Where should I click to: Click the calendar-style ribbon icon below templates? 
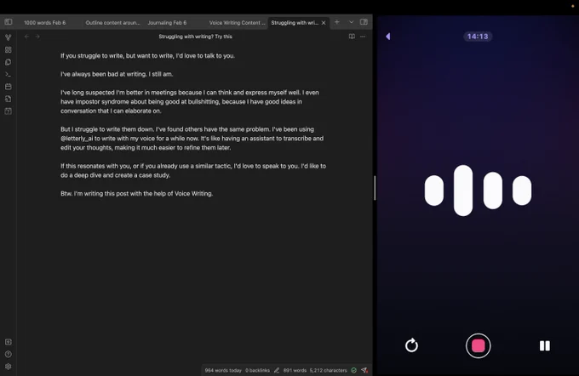pos(9,111)
